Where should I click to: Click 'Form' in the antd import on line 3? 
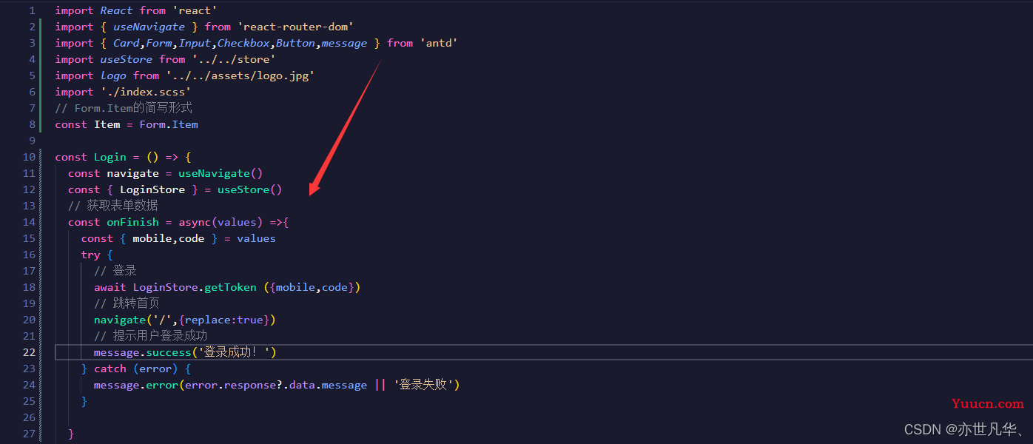(158, 43)
